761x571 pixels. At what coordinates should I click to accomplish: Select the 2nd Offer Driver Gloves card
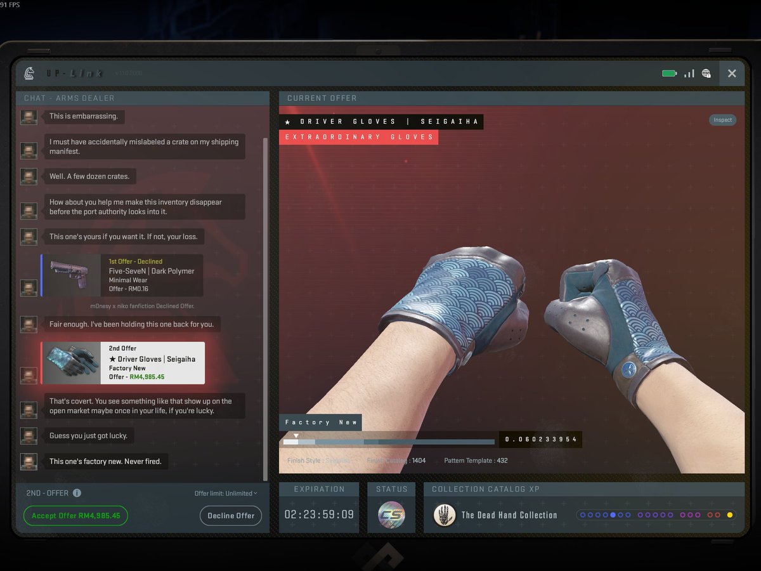click(123, 363)
